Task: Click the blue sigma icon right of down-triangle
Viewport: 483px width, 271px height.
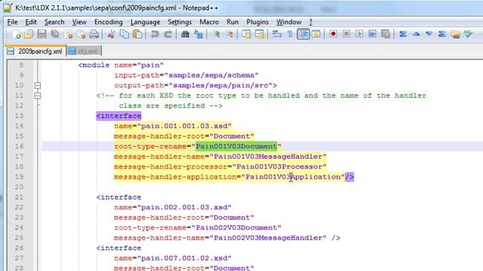Action: click(x=442, y=34)
